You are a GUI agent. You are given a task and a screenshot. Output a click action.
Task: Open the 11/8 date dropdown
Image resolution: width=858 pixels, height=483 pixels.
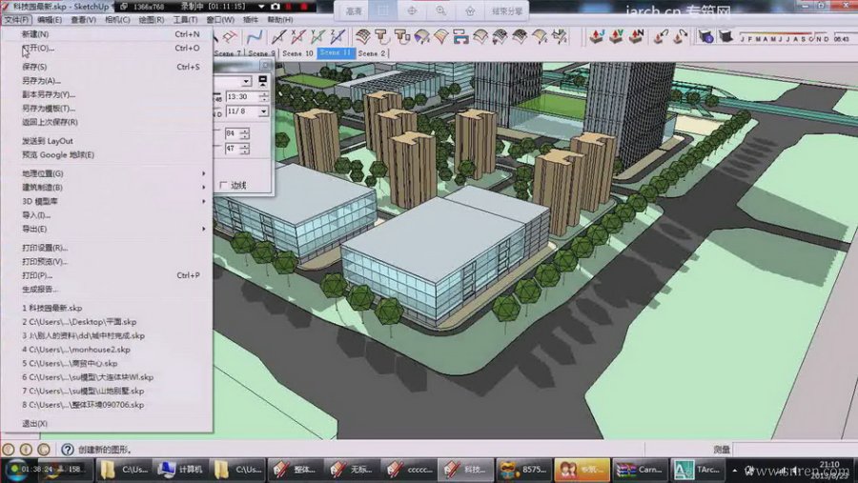263,111
